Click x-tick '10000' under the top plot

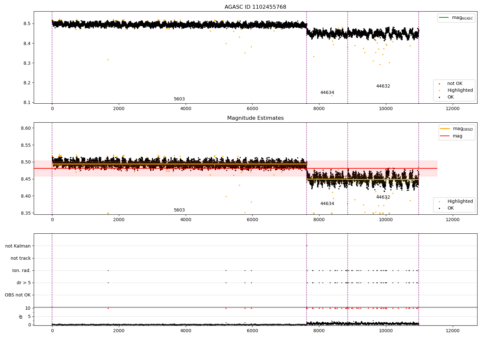pyautogui.click(x=386, y=109)
